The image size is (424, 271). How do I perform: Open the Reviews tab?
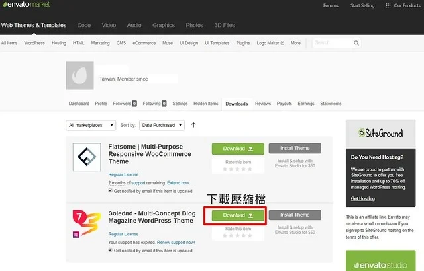(x=263, y=104)
